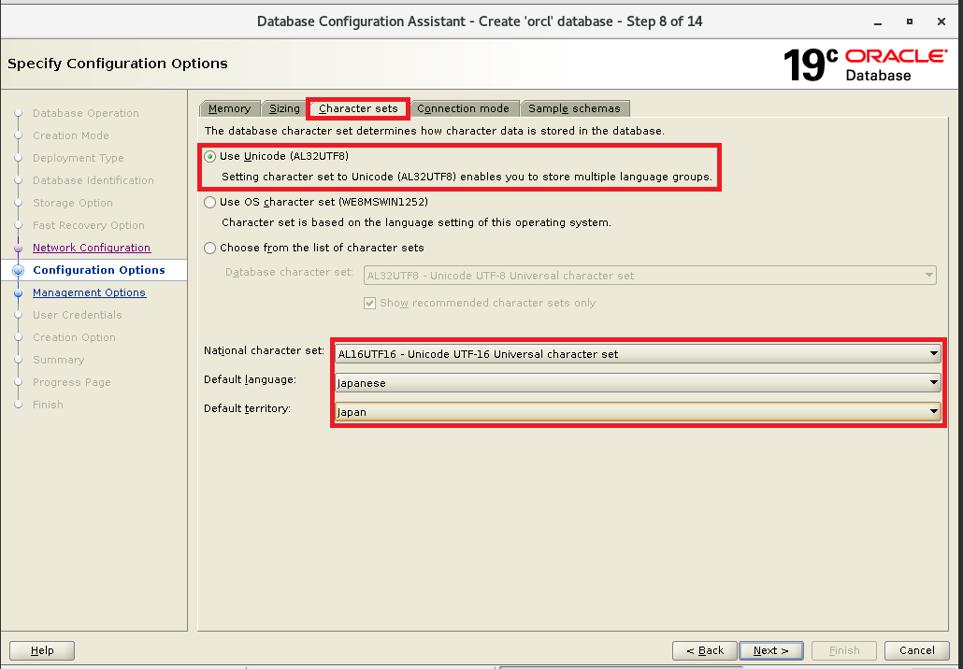Screen dimensions: 963x669
Task: Open the Sizing tab
Action: 284,108
